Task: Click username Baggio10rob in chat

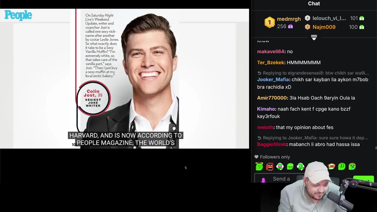Action: pyautogui.click(x=272, y=144)
